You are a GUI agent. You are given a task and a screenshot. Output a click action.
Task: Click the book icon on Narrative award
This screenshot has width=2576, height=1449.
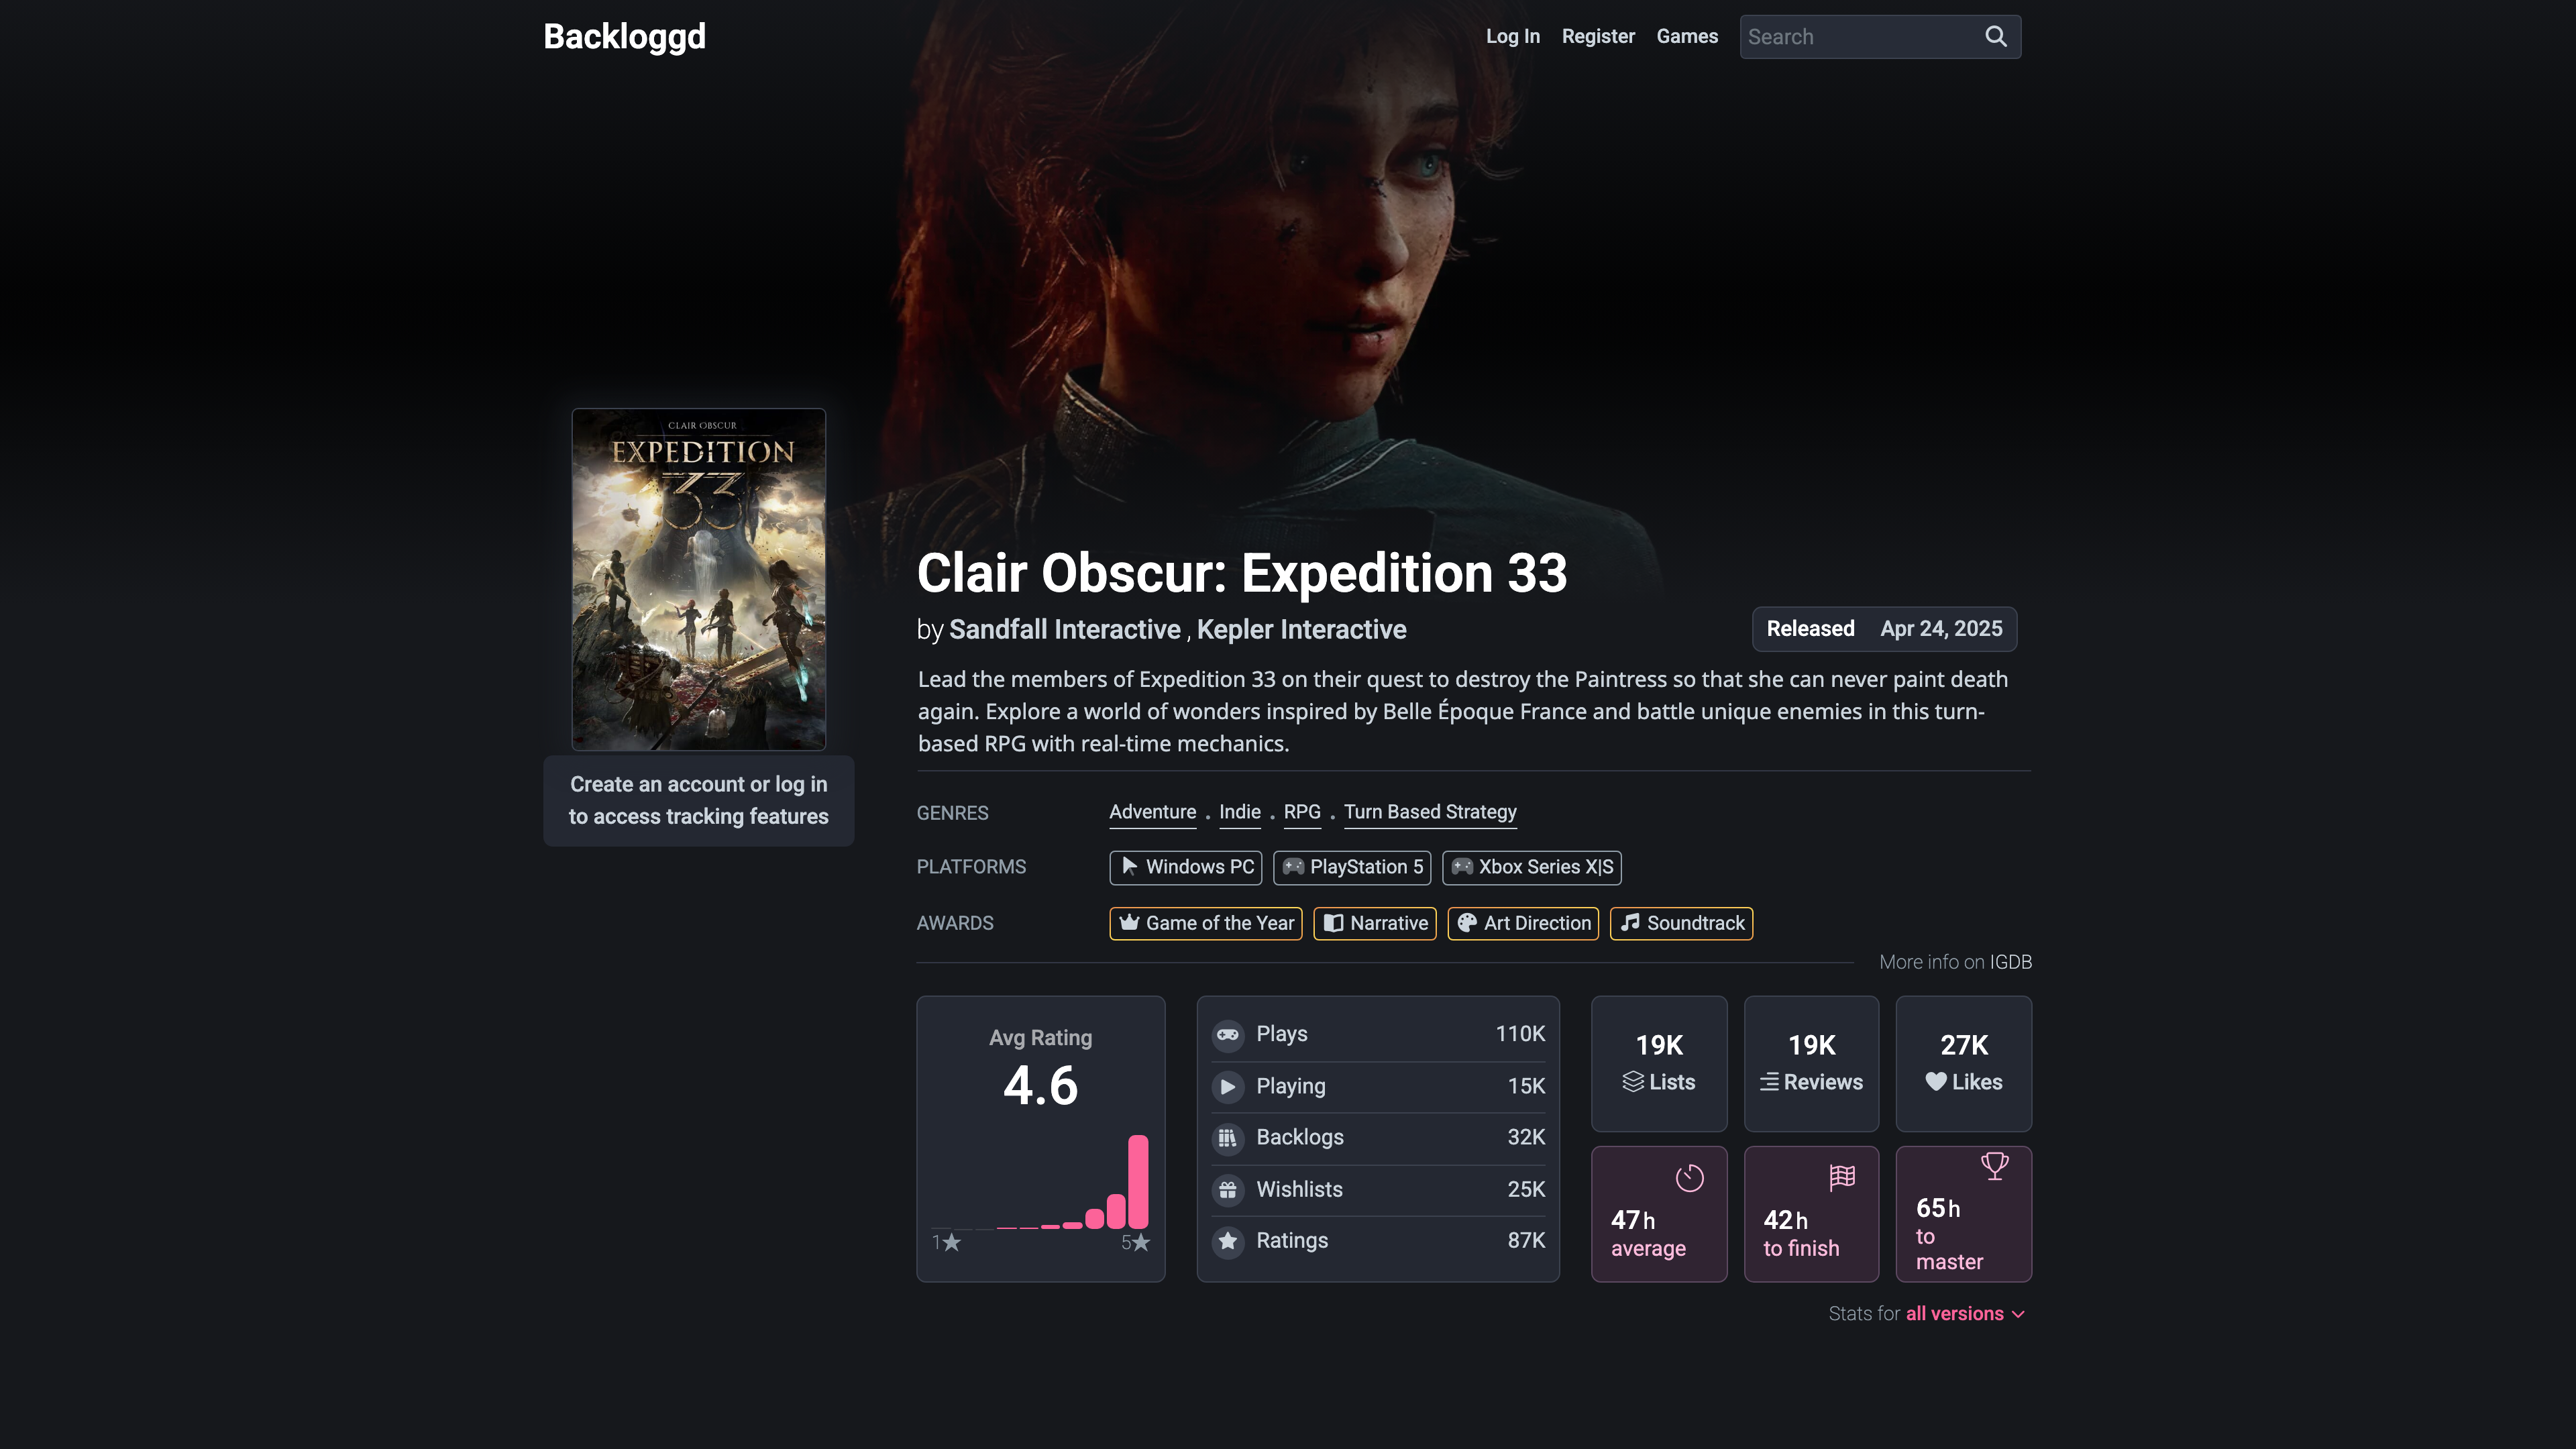click(x=1333, y=923)
